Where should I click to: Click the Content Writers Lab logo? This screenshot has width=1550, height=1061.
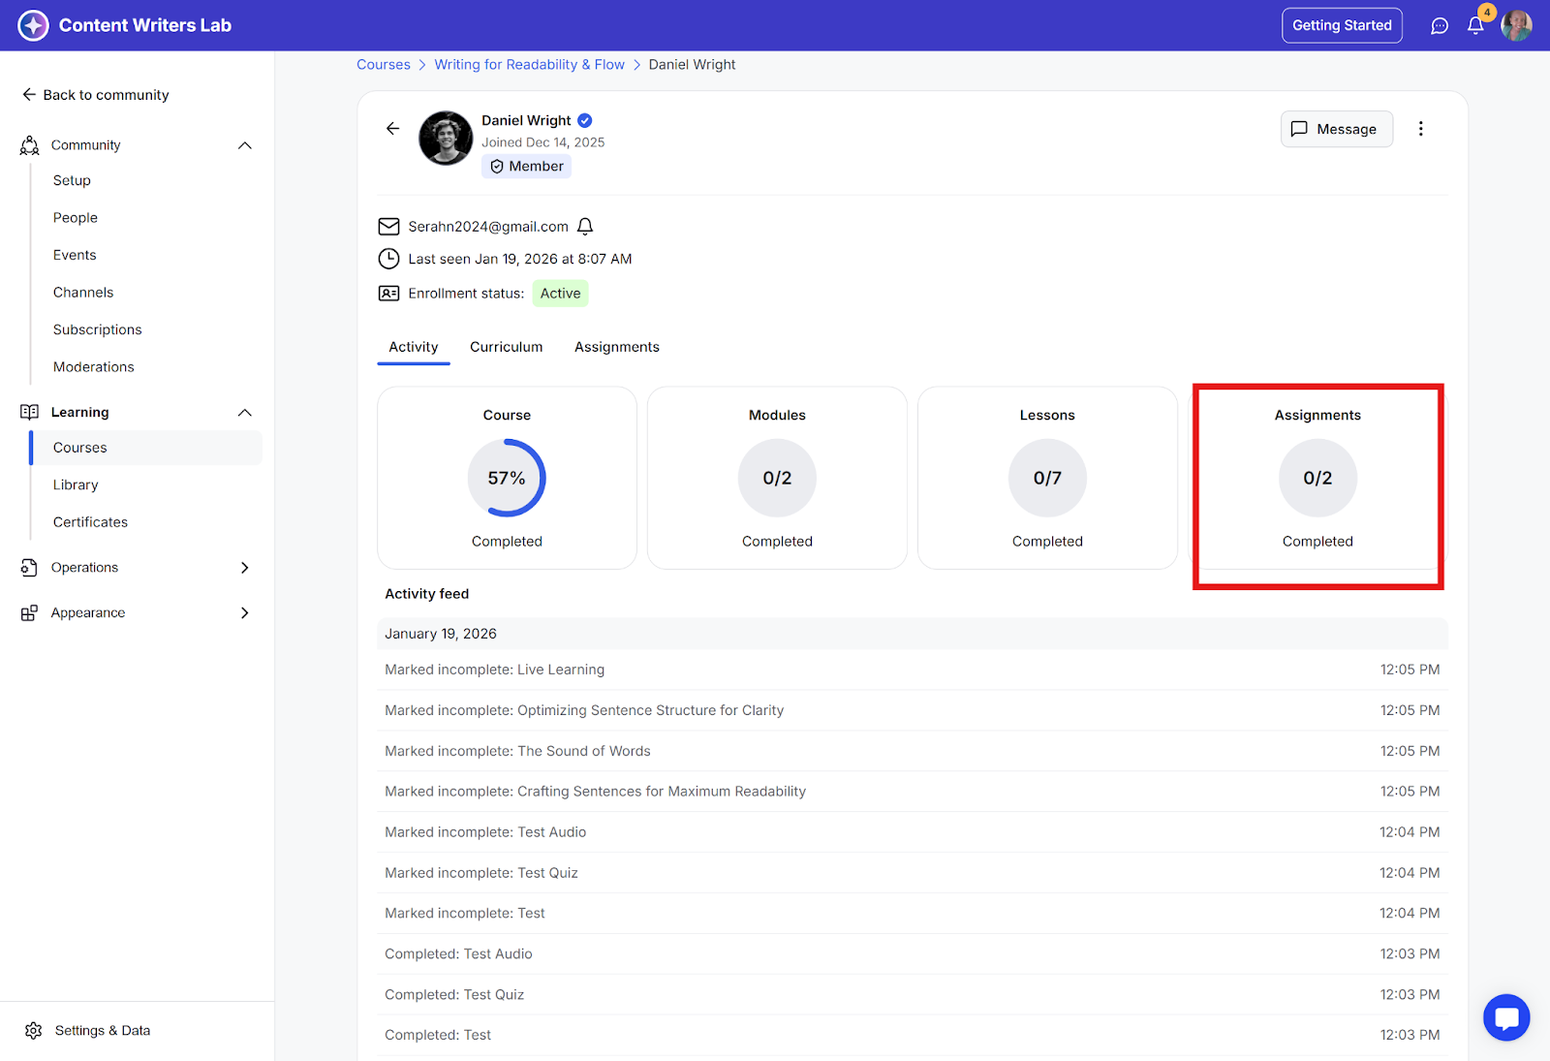pos(34,25)
